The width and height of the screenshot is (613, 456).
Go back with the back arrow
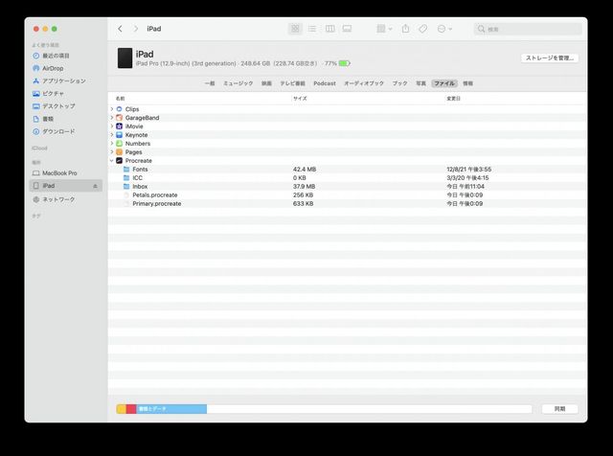[x=120, y=29]
